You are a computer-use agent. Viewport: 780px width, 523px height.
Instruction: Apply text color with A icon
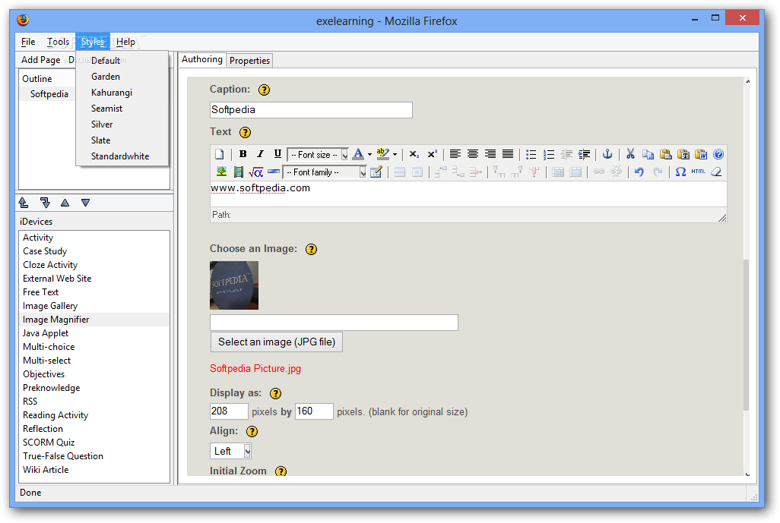[358, 154]
